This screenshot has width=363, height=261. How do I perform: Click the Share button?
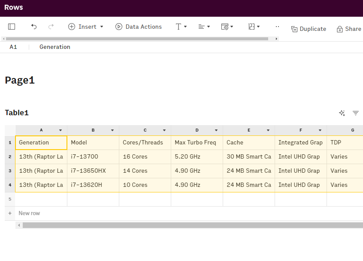349,29
